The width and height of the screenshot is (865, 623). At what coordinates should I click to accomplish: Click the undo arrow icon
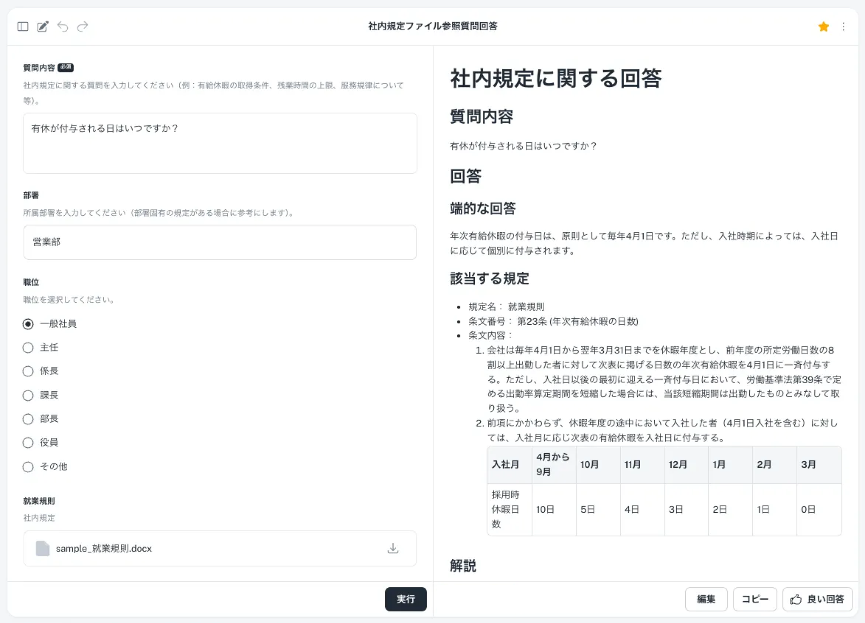point(63,27)
